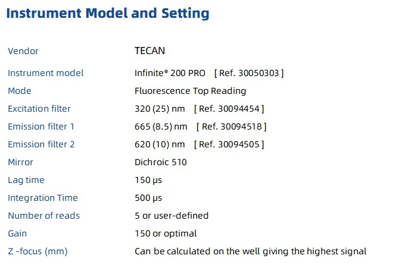Click the 320 (25) nm excitation value
The image size is (399, 268).
click(x=160, y=109)
